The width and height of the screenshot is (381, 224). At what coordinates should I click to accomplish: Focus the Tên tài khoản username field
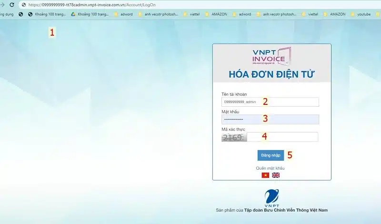(270, 102)
